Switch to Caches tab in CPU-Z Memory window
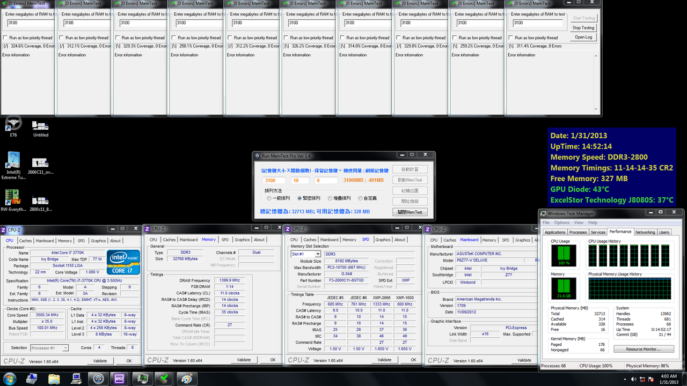687x386 pixels. [x=169, y=240]
